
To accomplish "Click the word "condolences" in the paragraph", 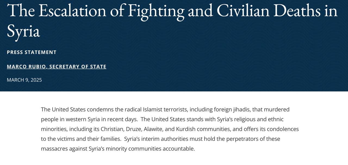I will click(x=283, y=129).
